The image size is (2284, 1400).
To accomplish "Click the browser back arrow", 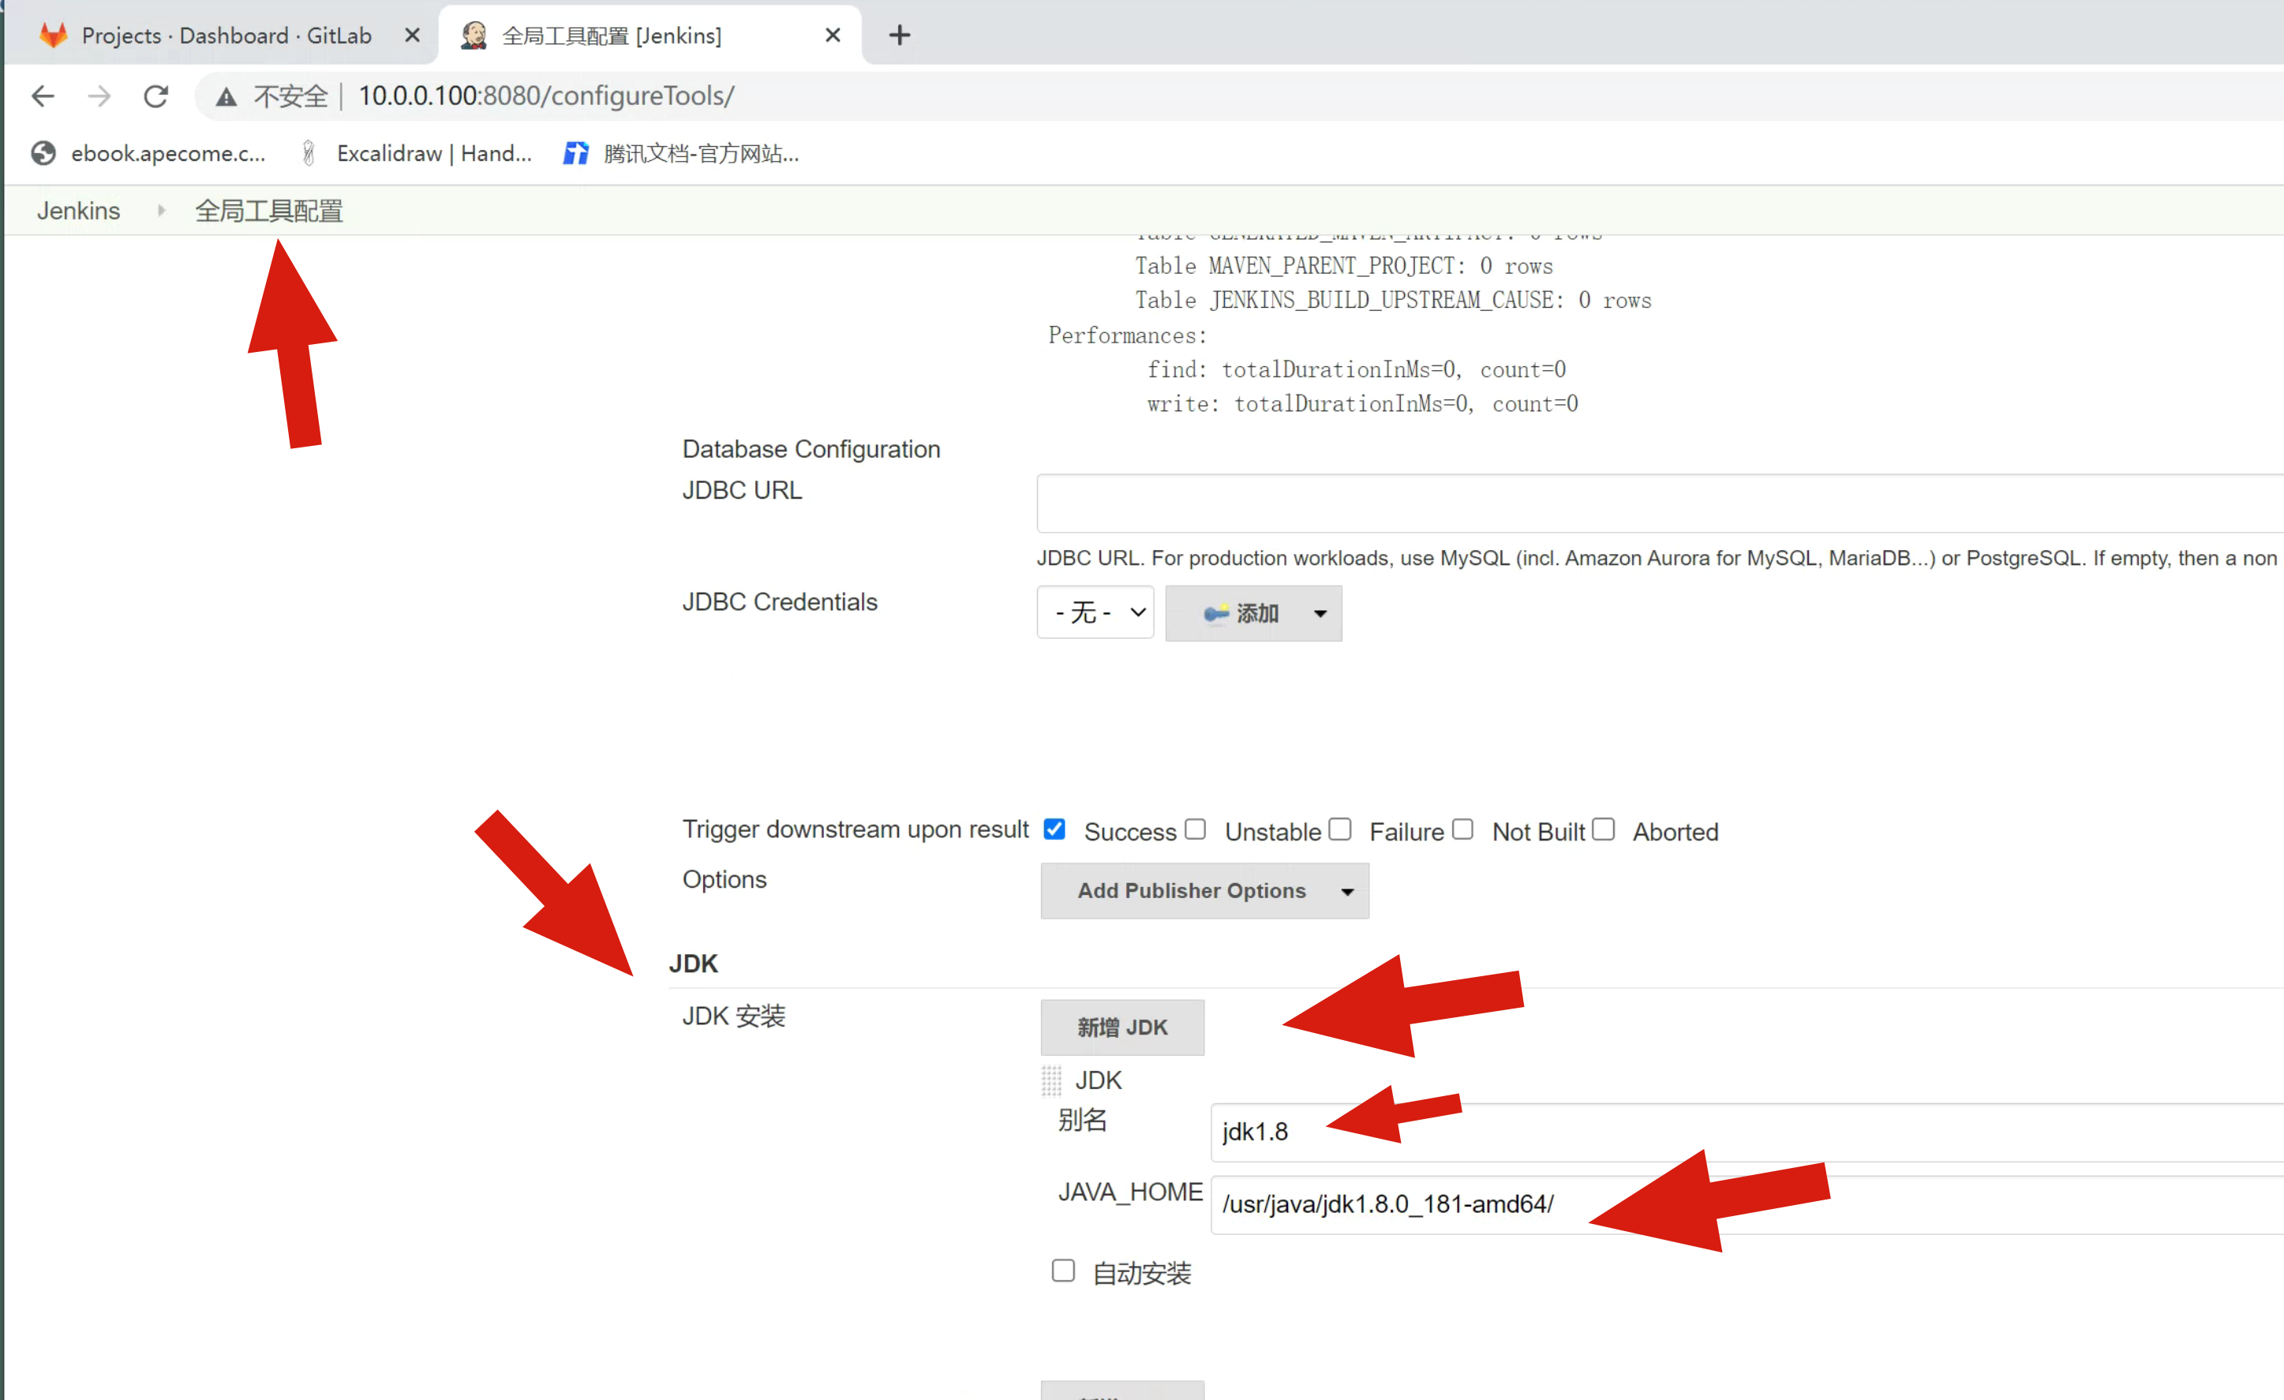I will click(x=43, y=95).
